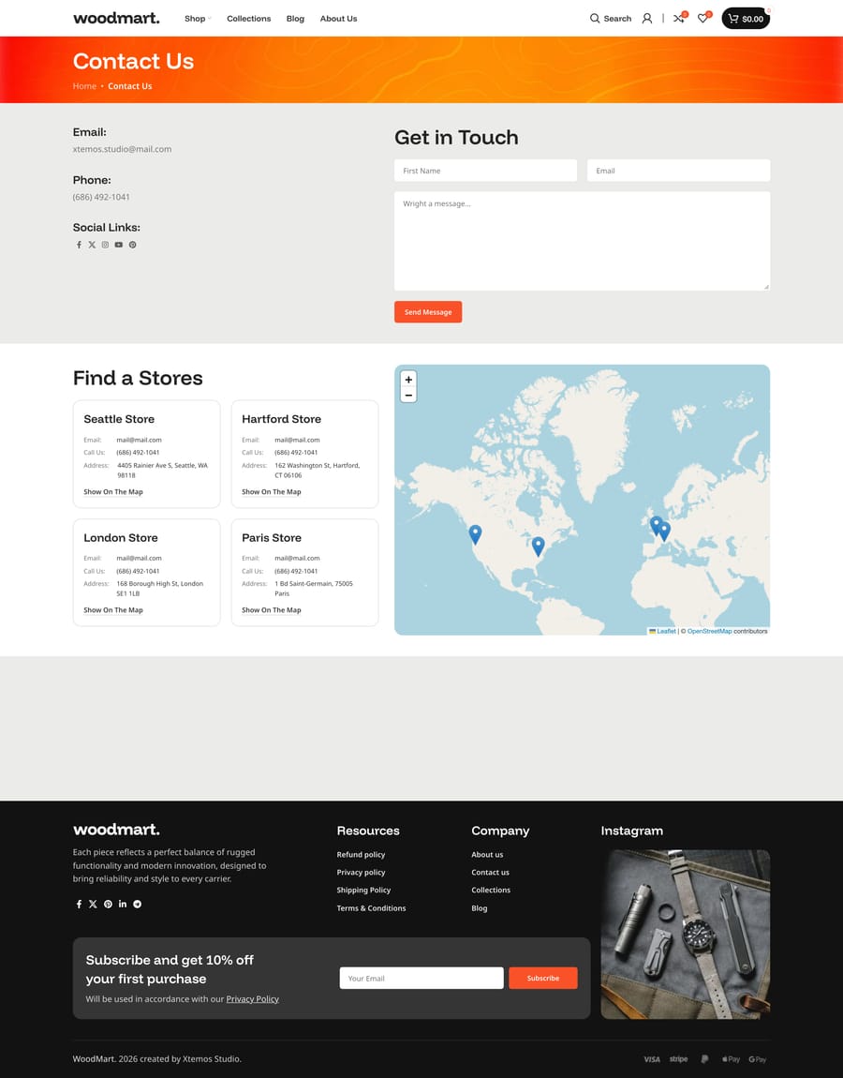Click the footer woodmart logo
Image resolution: width=843 pixels, height=1078 pixels.
(116, 830)
